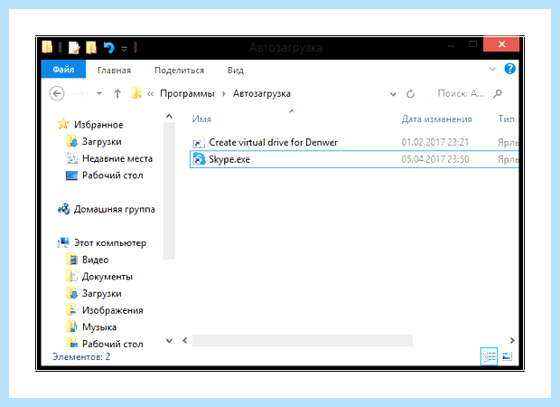Screen dimensions: 560x407
Task: Open Документы in the sidebar
Action: click(107, 277)
